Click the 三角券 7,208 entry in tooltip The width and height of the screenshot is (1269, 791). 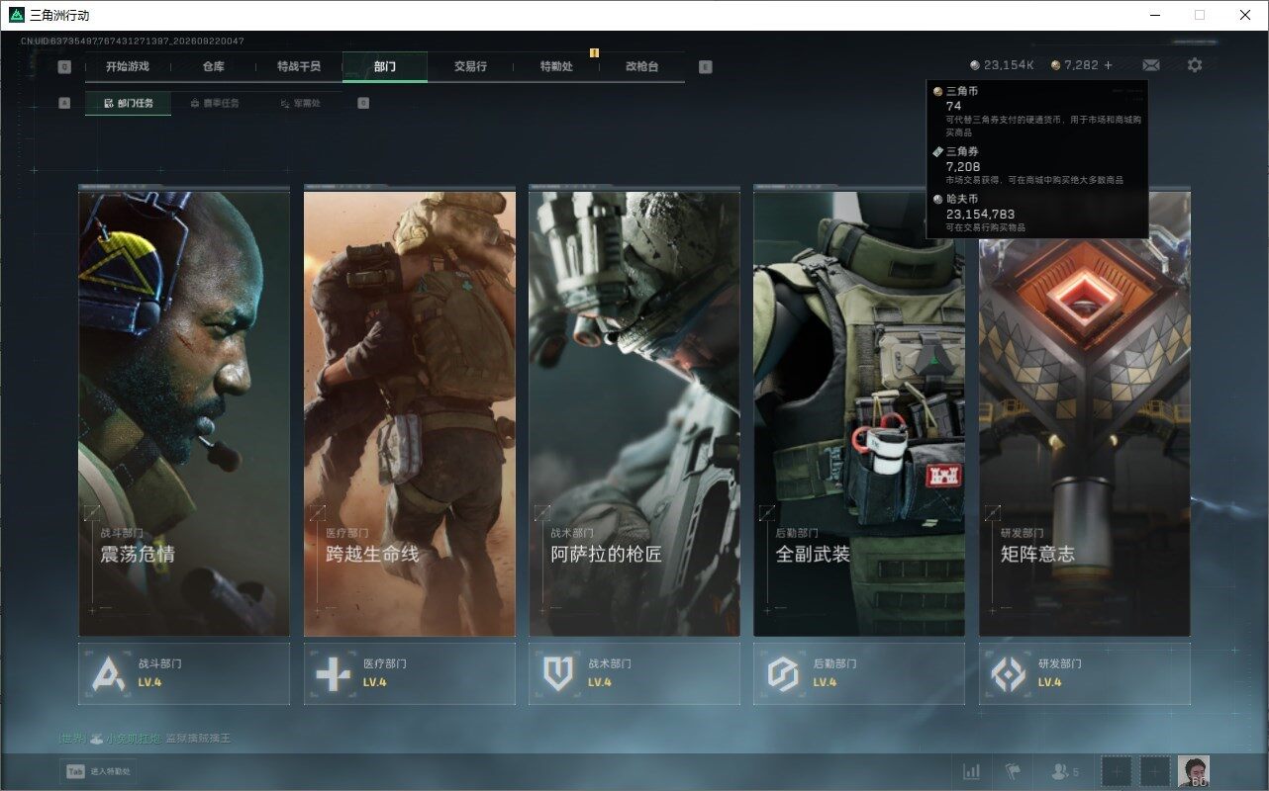pyautogui.click(x=1038, y=165)
